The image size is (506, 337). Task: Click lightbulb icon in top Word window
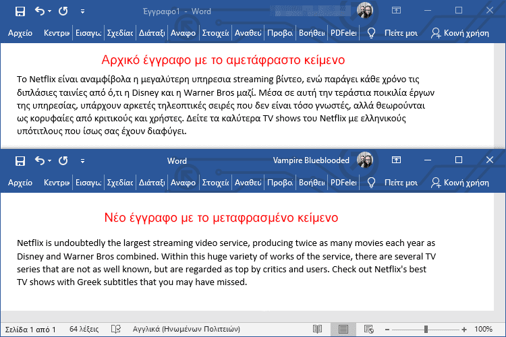click(x=372, y=33)
